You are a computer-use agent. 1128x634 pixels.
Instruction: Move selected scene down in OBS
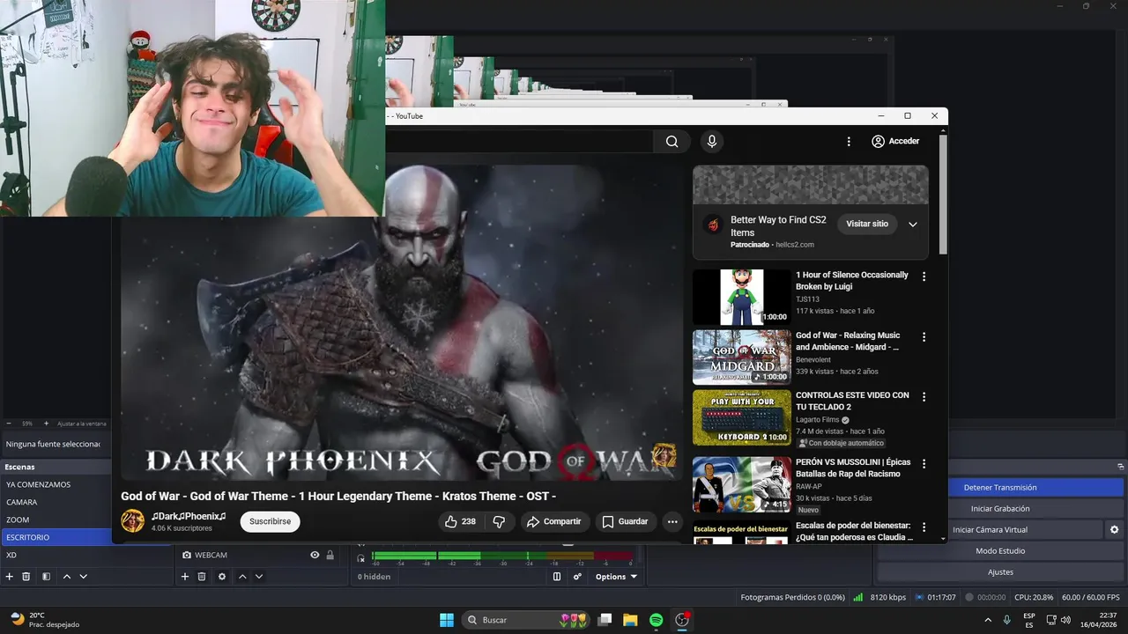(84, 577)
